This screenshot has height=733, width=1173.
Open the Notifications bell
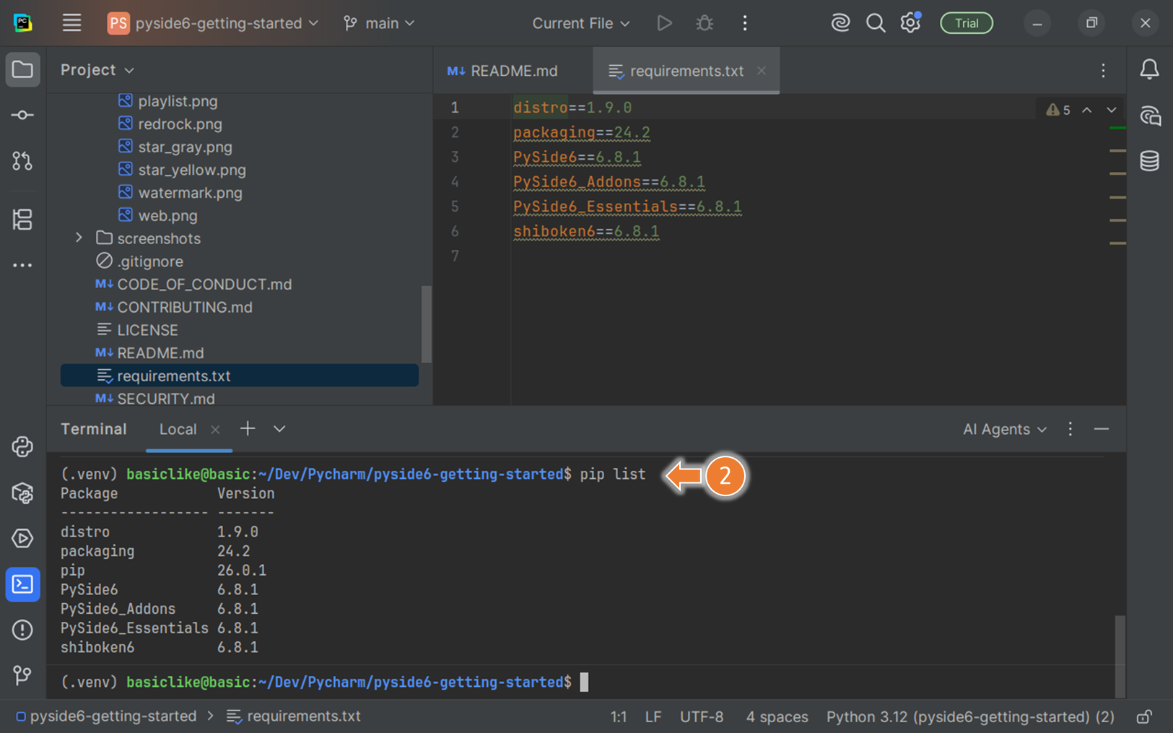(x=1149, y=69)
